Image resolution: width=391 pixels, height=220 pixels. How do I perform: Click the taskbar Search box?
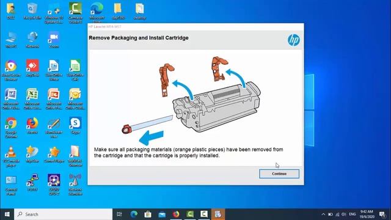pyautogui.click(x=63, y=215)
